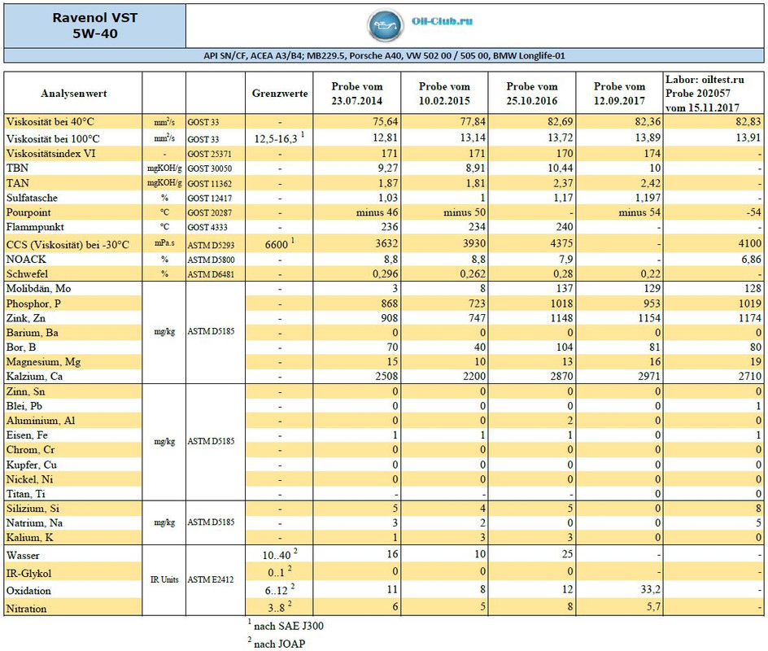
Task: Select the Viskositätsindex VI row label
Action: coord(50,153)
